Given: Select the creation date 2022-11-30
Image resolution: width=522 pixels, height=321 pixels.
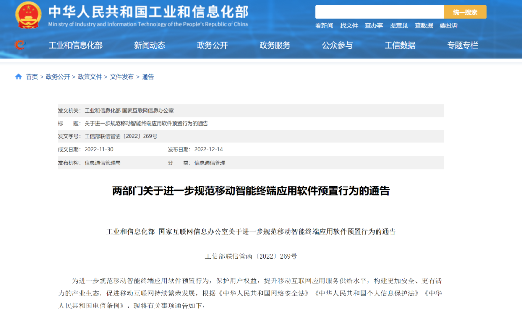Looking at the screenshot, I should tap(99, 149).
